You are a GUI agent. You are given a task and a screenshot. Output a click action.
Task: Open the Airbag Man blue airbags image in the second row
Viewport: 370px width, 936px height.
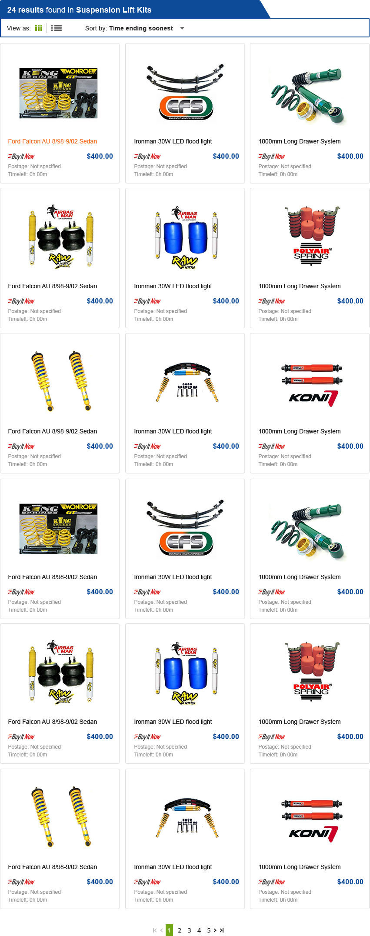point(186,237)
